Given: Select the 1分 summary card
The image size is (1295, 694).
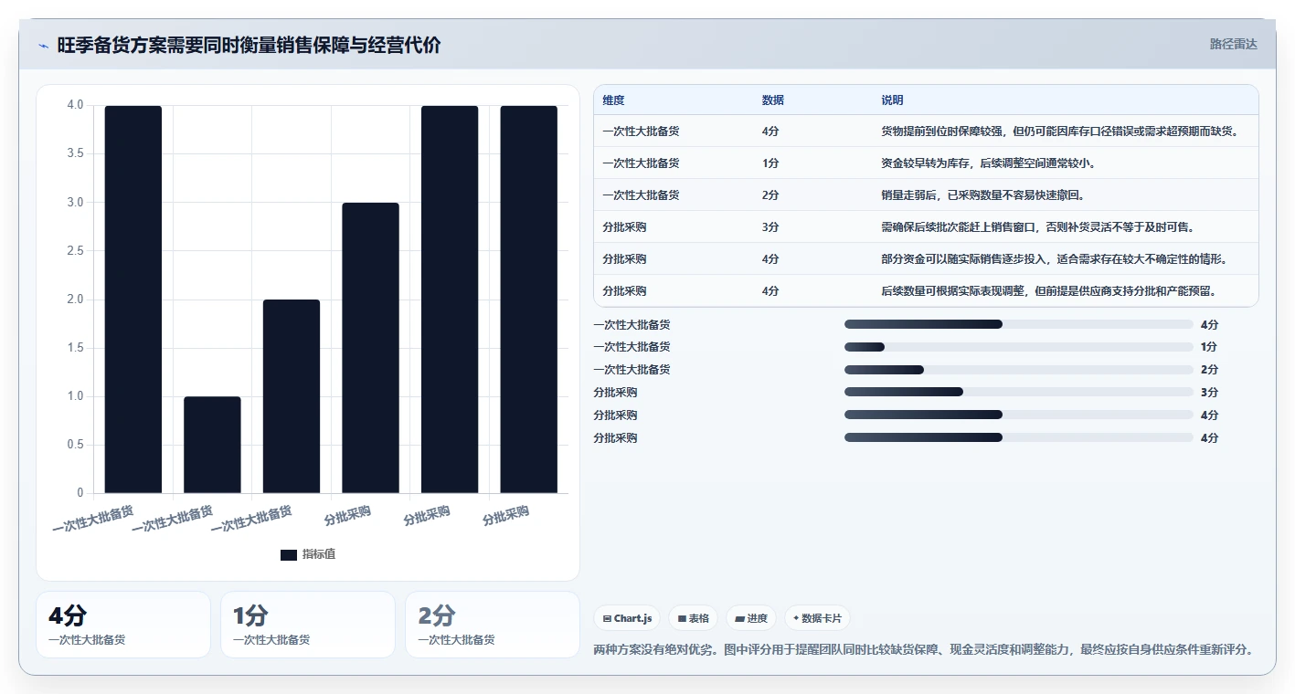Looking at the screenshot, I should (308, 625).
